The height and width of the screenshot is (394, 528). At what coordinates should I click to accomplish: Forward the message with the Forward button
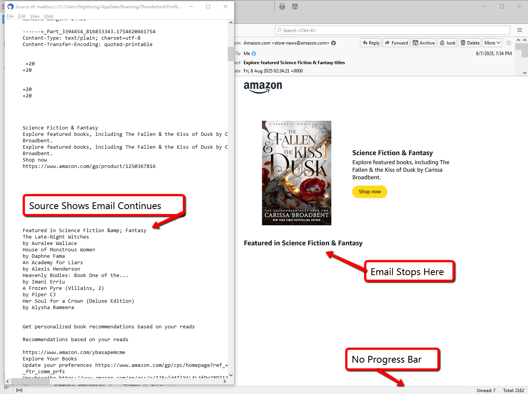tap(396, 43)
